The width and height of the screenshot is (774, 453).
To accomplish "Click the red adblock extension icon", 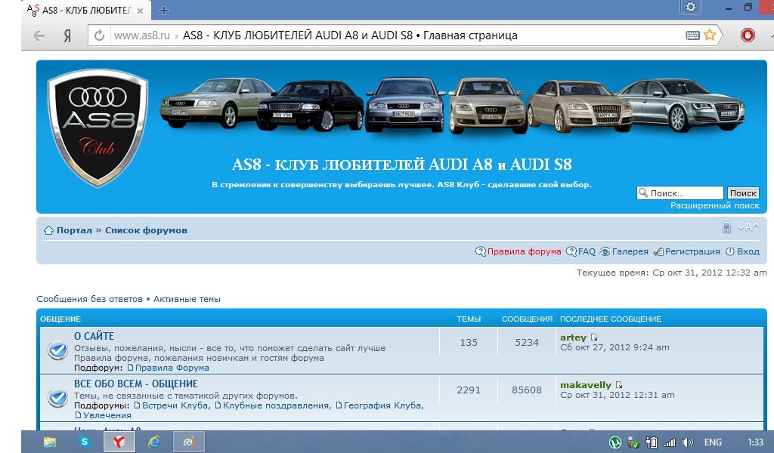I will click(x=748, y=35).
